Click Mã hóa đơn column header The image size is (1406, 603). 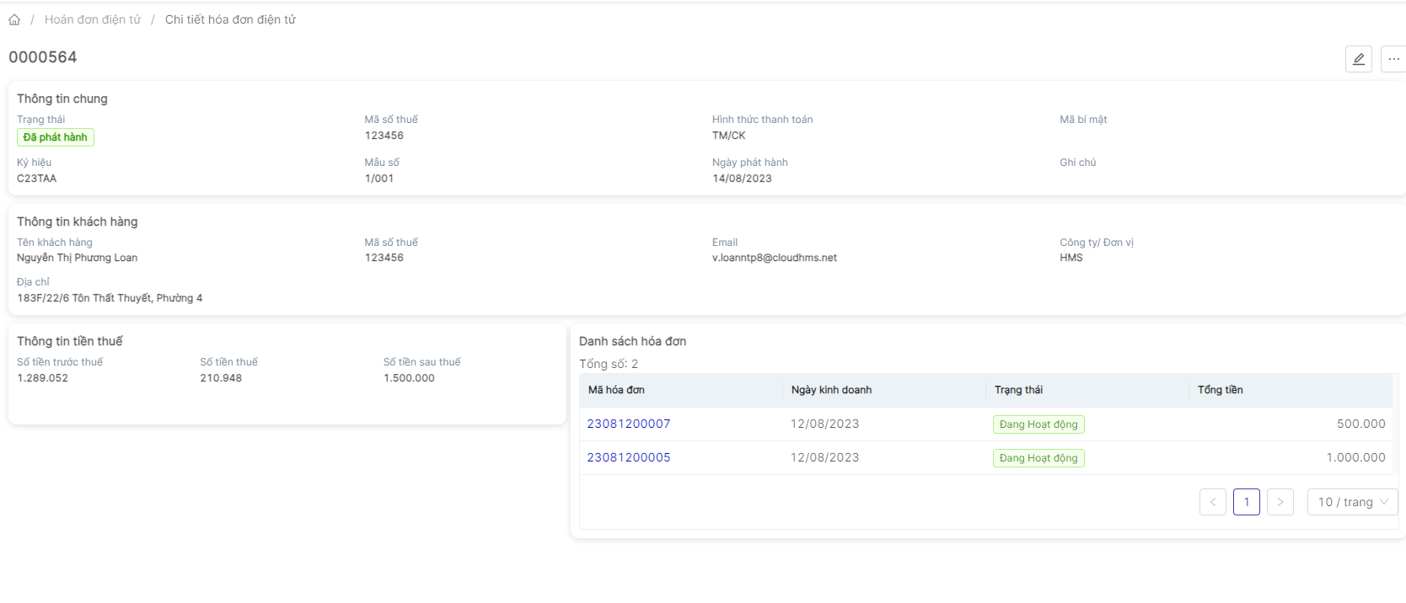(x=616, y=390)
